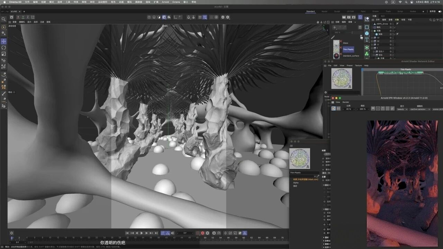Open the Arnold menu in the menu bar
This screenshot has height=249, width=443.
[165, 2]
